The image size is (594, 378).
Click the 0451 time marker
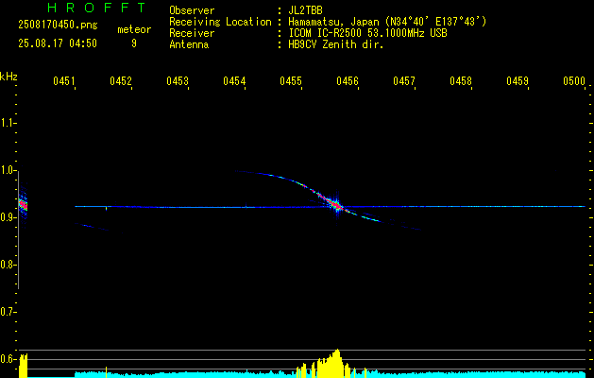63,81
